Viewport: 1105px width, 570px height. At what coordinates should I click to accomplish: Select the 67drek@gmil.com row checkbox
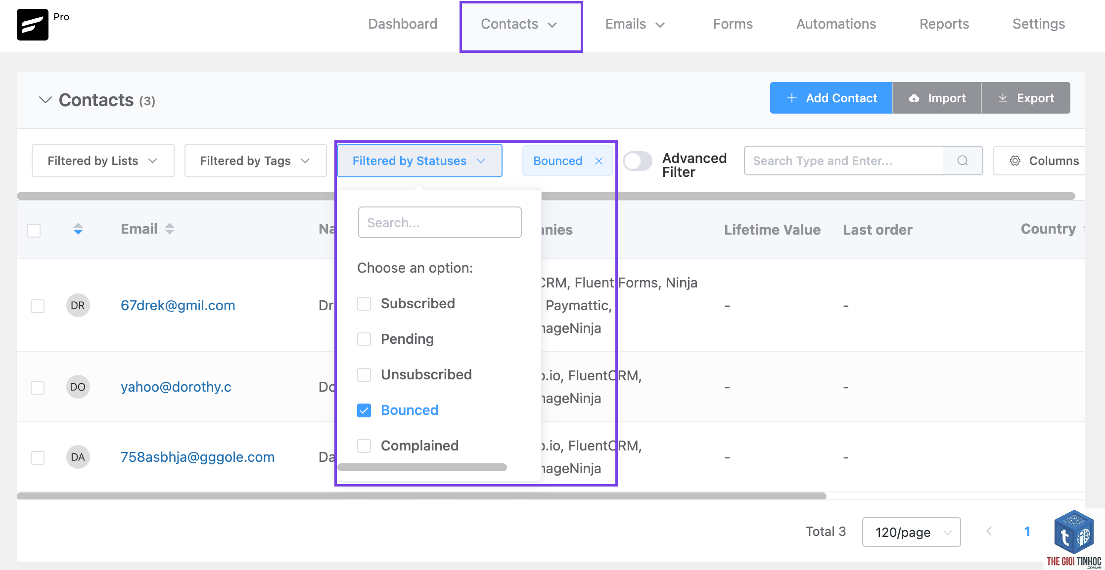(x=38, y=306)
